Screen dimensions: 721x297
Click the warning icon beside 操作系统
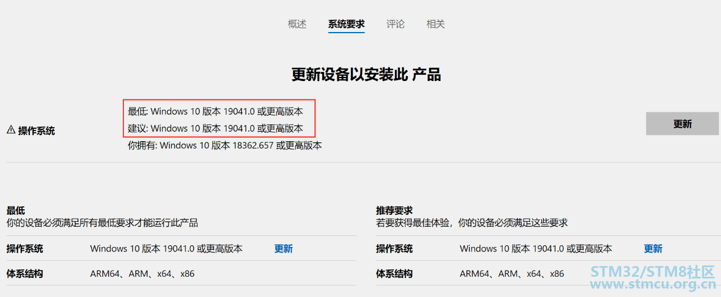point(11,130)
